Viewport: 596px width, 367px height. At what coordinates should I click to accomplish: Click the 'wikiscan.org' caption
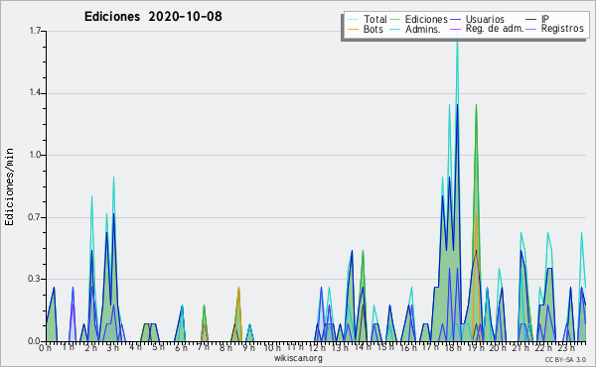[x=298, y=358]
